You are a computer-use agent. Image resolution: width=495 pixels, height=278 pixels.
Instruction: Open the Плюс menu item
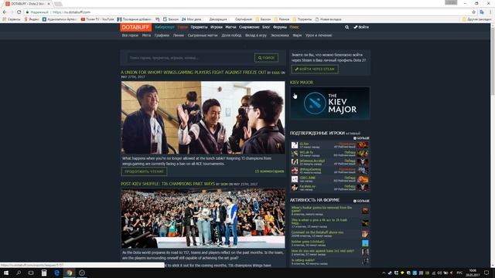(x=294, y=27)
